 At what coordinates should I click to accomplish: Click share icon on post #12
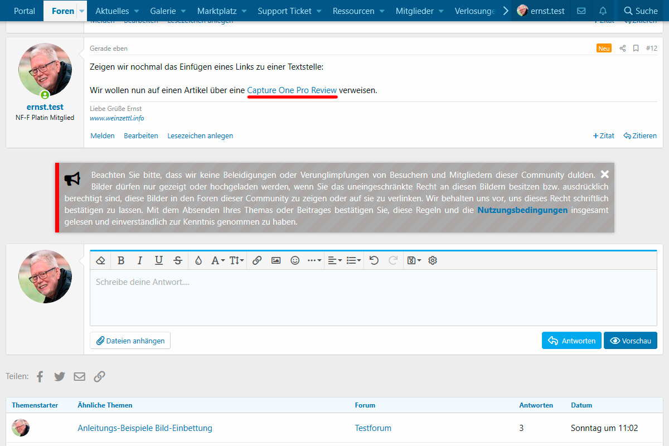point(623,49)
